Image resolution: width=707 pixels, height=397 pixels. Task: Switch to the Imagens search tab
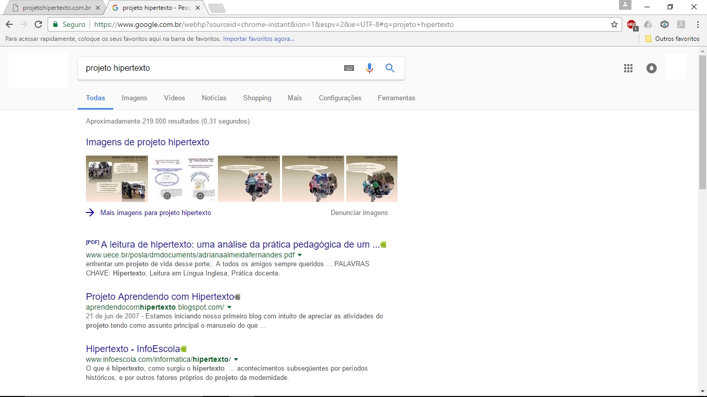click(x=135, y=98)
